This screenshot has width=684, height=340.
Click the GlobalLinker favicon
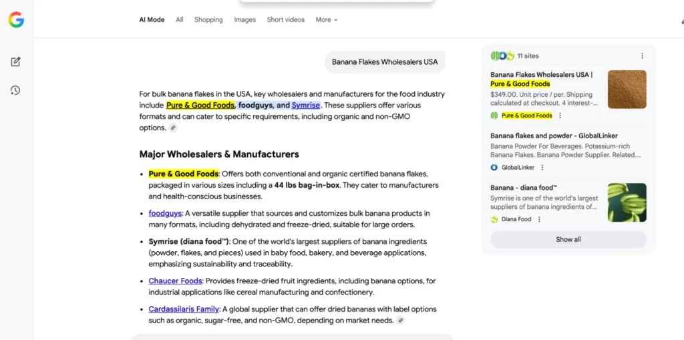494,167
